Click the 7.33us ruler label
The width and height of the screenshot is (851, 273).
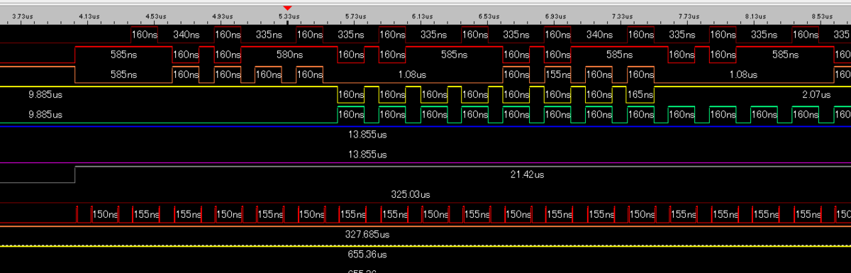[622, 16]
